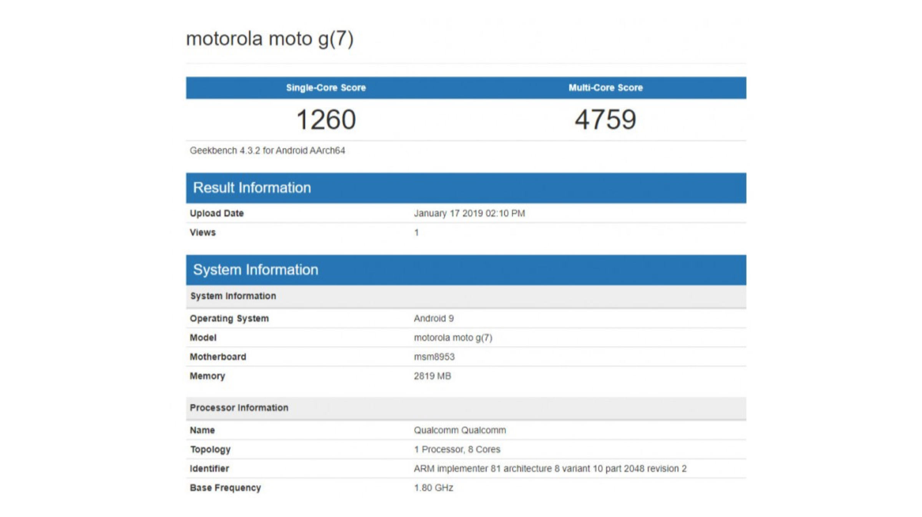Click the Qualcomm Qualcomm processor name value

pos(460,430)
